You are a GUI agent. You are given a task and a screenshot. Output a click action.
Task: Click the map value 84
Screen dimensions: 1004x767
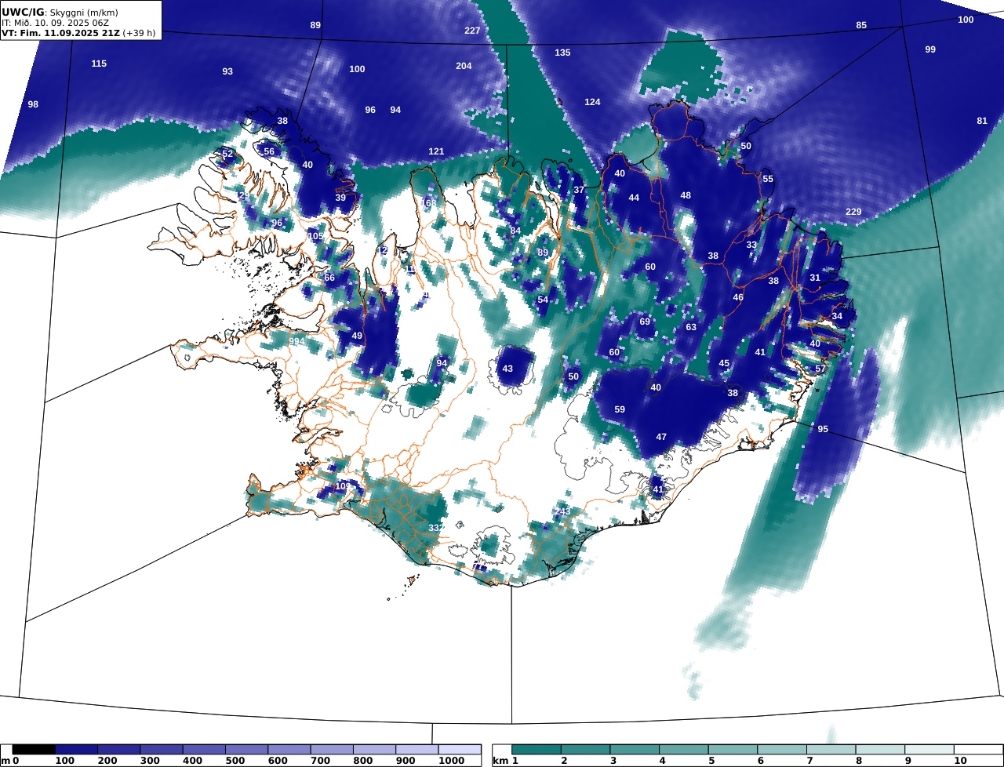[515, 231]
